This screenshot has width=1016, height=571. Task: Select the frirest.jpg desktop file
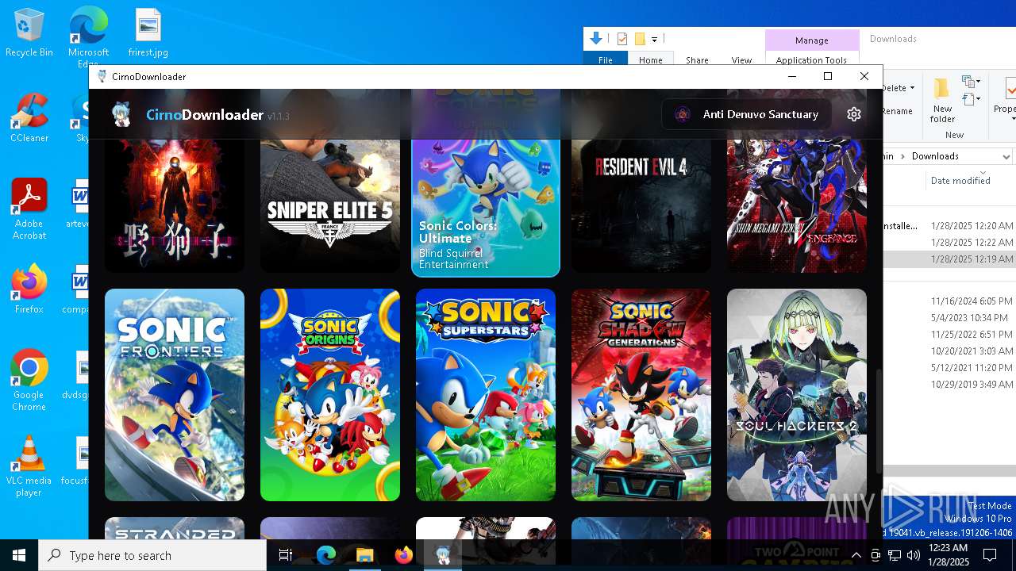click(x=148, y=33)
